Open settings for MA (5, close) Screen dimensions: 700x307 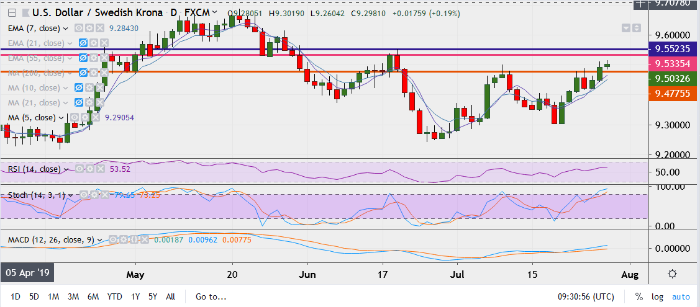(x=86, y=118)
